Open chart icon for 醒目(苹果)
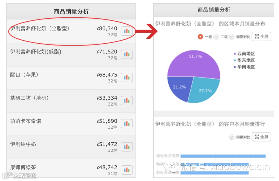Image resolution: width=279 pixels, height=181 pixels. point(127,77)
